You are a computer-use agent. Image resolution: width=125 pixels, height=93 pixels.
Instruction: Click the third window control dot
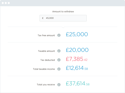(9, 3)
